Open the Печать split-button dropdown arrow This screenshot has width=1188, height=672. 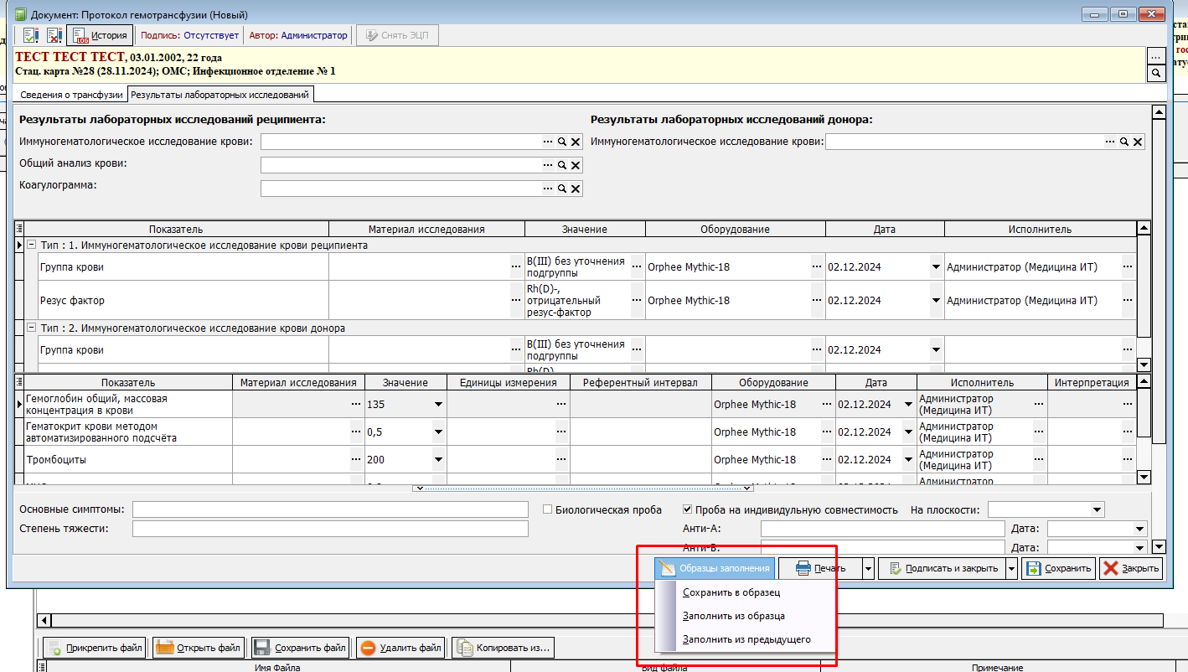tap(867, 568)
